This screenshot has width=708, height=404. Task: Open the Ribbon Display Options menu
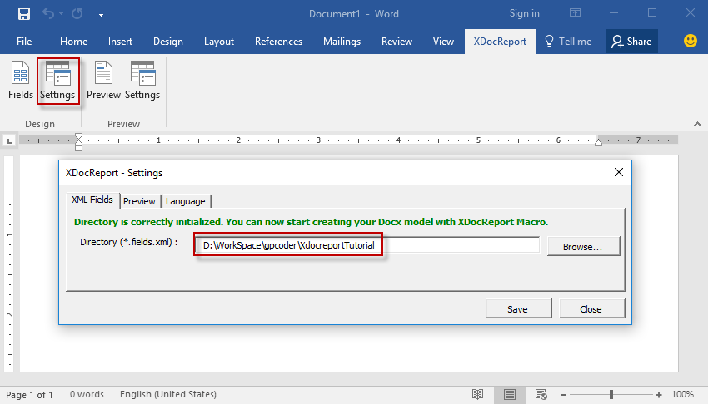tap(575, 13)
